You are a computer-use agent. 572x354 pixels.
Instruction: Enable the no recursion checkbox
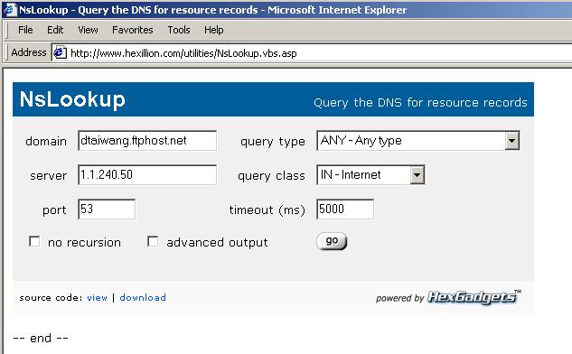point(34,241)
